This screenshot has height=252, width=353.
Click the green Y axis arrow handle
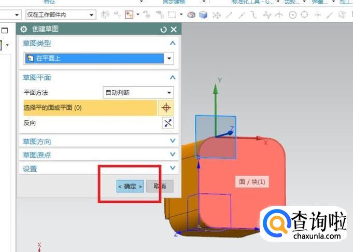[x=216, y=89]
